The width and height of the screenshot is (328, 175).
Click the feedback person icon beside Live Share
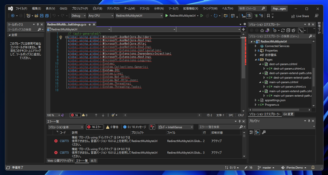[x=316, y=16]
